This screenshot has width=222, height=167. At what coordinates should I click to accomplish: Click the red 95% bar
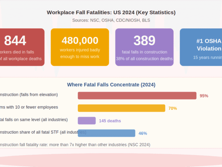pos(137,96)
